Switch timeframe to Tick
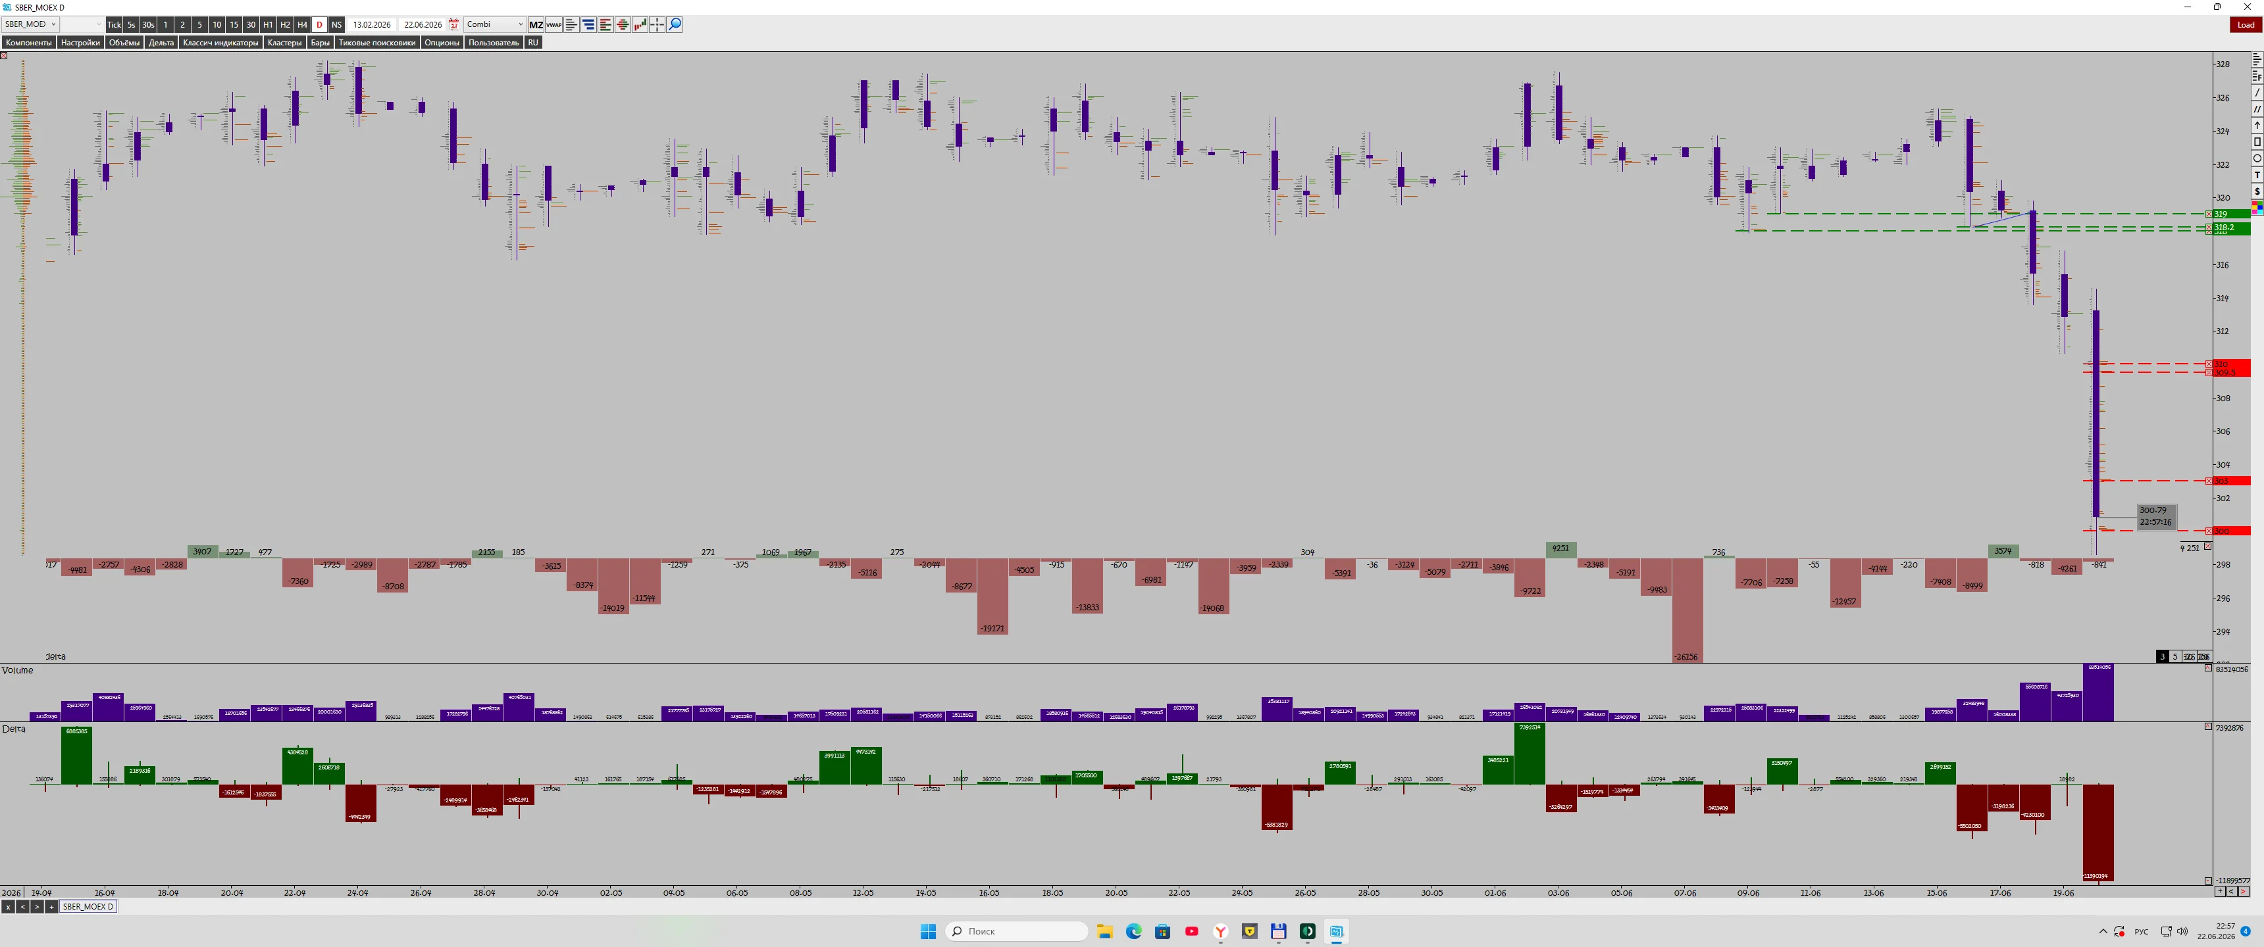This screenshot has height=947, width=2264. coord(115,24)
